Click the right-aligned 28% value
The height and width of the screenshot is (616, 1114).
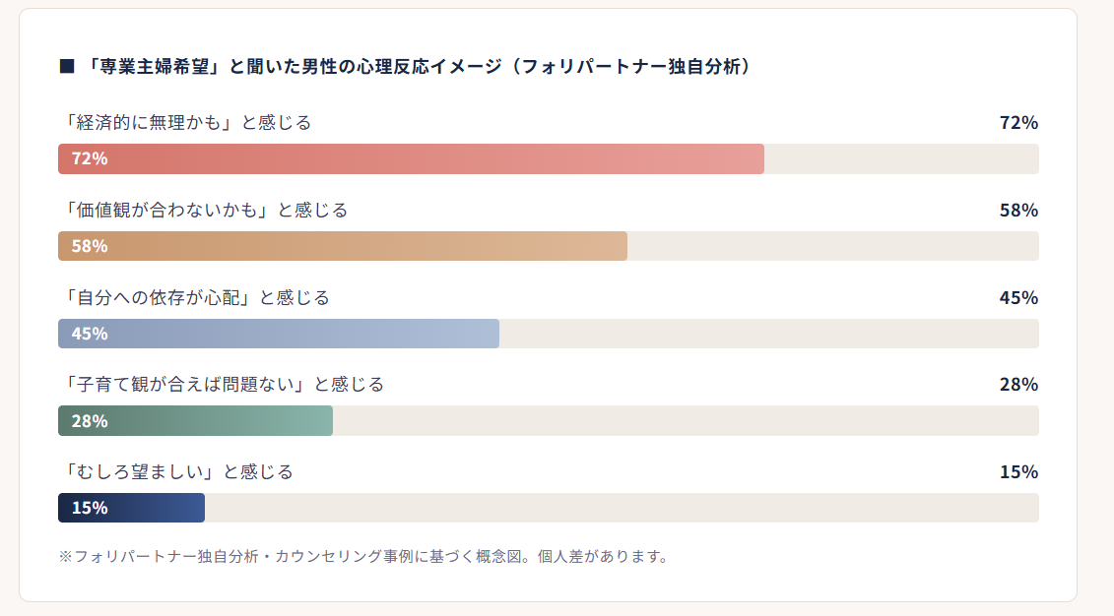(x=1018, y=385)
